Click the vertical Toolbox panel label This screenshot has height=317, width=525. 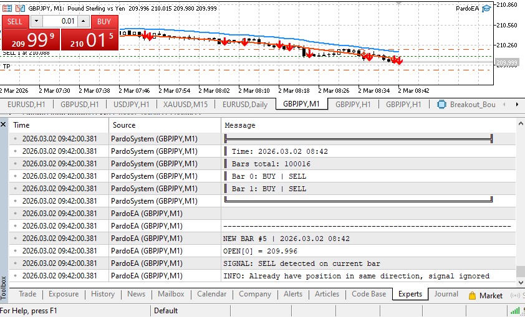pyautogui.click(x=4, y=288)
